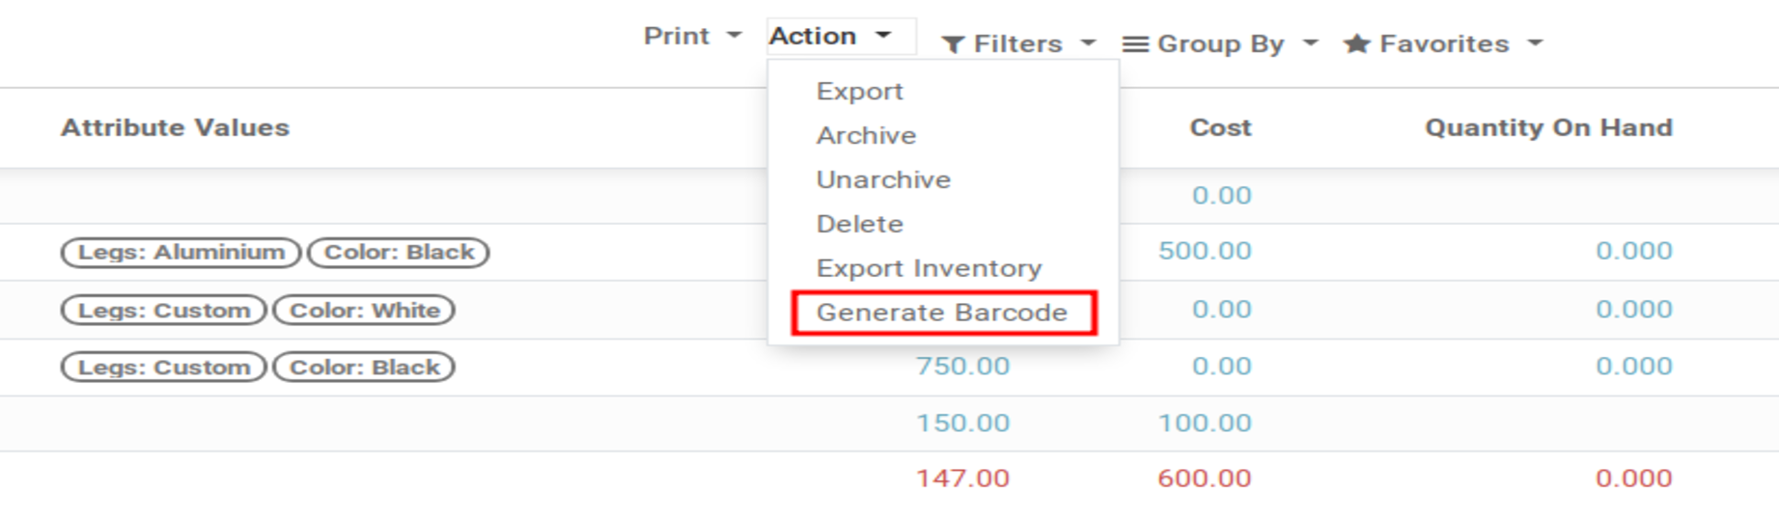Image resolution: width=1779 pixels, height=520 pixels.
Task: Sort by the Cost column header
Action: click(1220, 128)
